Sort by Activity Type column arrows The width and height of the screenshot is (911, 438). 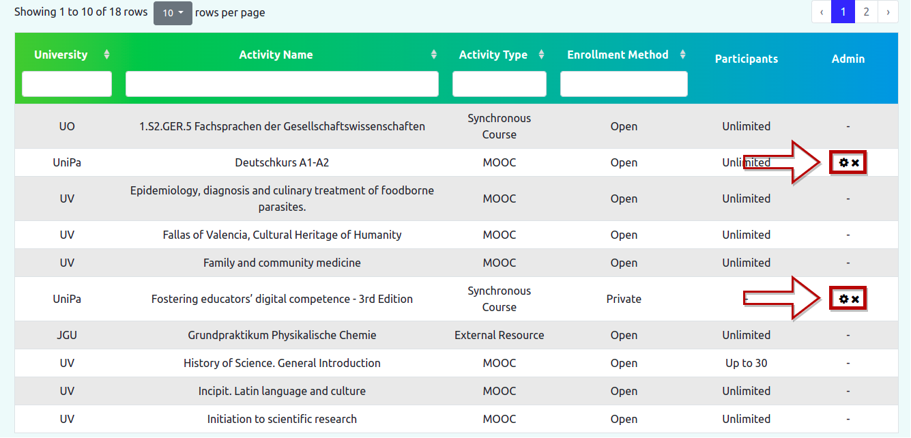(542, 55)
